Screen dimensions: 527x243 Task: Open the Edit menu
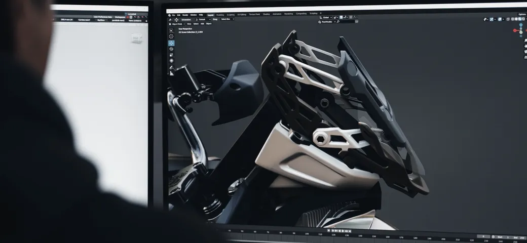point(178,15)
